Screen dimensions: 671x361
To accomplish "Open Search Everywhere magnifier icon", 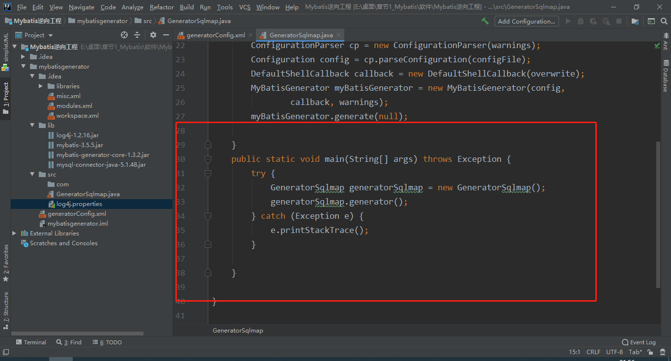I will tap(663, 21).
